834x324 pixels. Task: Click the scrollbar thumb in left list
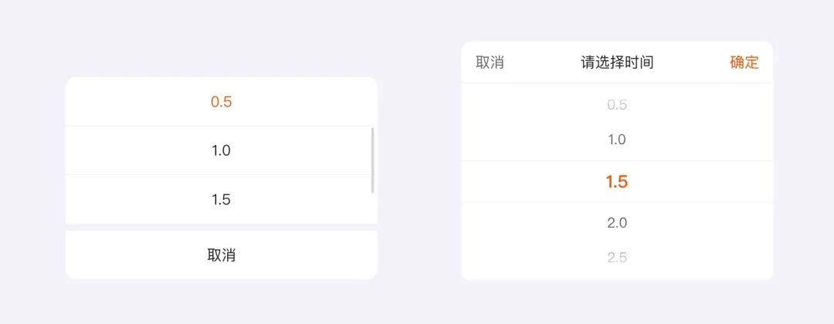tap(373, 160)
